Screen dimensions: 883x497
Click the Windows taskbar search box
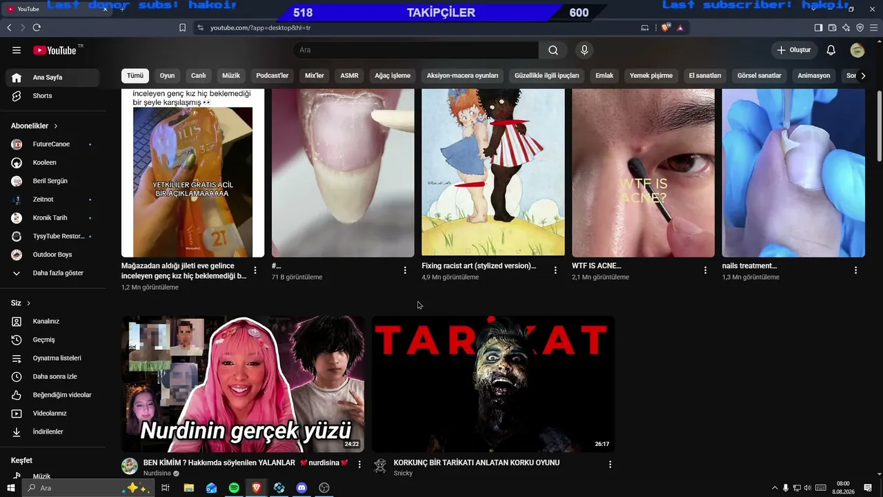tap(87, 488)
